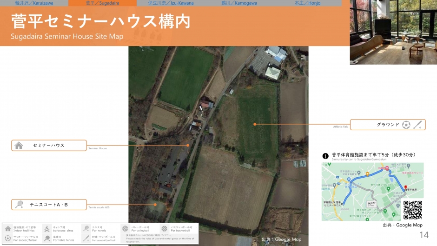
Task: Click the QR code on the route map
Action: coord(413,210)
